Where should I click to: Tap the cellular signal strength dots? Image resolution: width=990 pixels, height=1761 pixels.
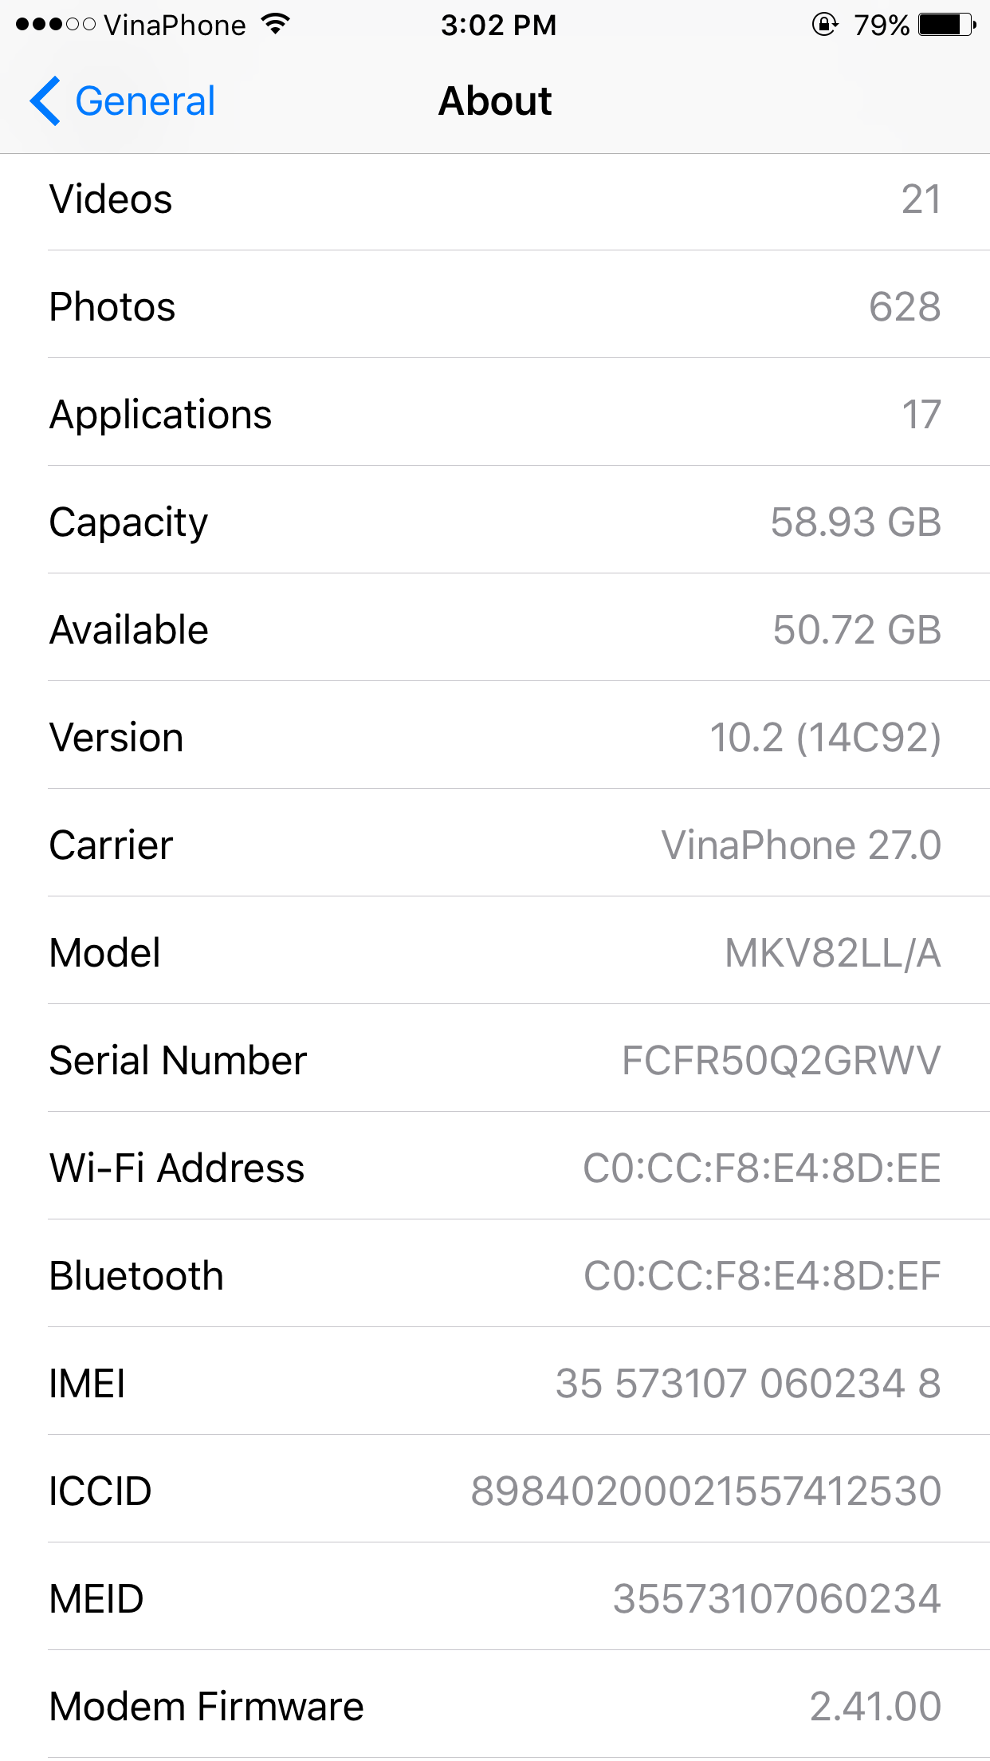click(x=55, y=25)
